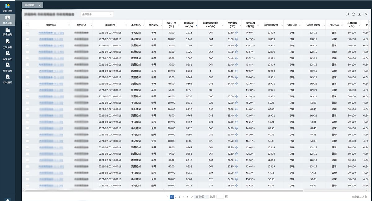Sort by the 瞬时流量 column header
This screenshot has height=201, width=372.
(x=188, y=24)
